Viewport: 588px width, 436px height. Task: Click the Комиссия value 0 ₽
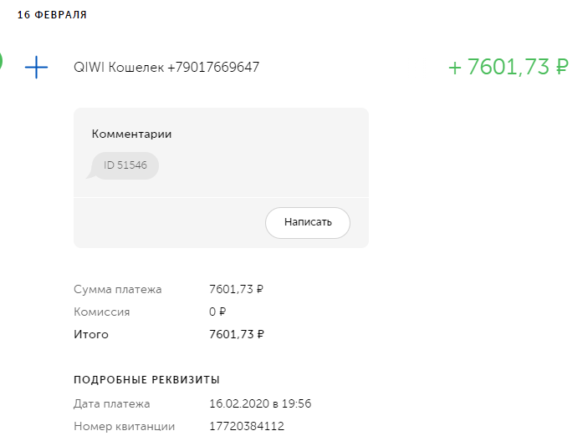(x=217, y=312)
